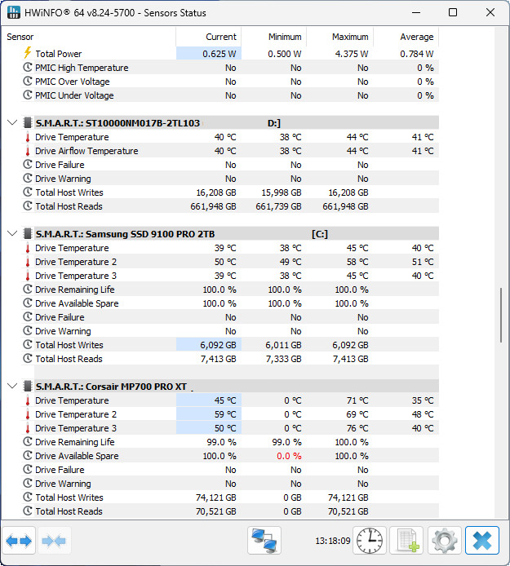
Task: Click the red 0.0 % minimum spare value
Action: coord(289,456)
